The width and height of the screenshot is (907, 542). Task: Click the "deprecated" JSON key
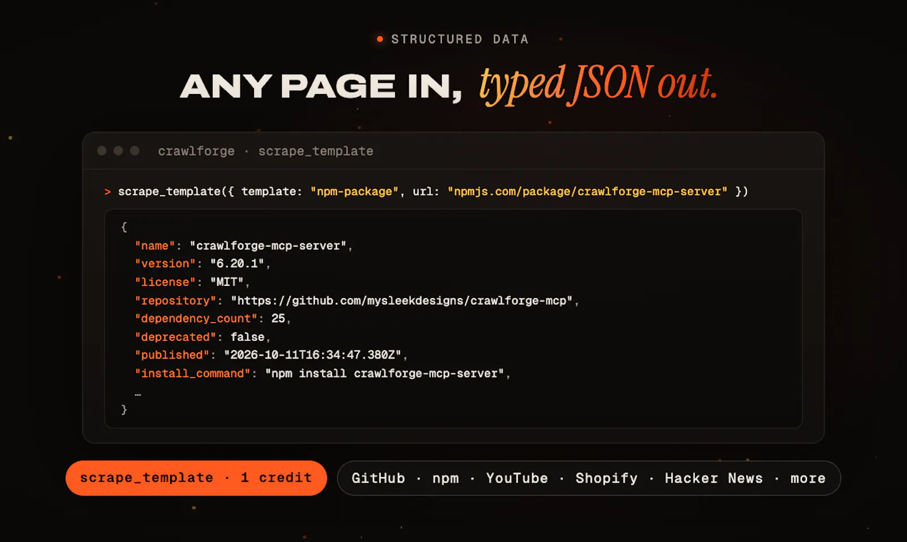click(x=175, y=337)
